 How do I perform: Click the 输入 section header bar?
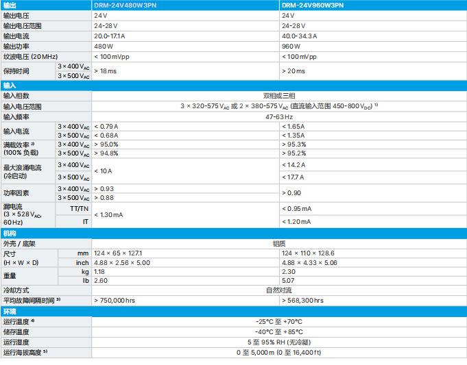[233, 86]
